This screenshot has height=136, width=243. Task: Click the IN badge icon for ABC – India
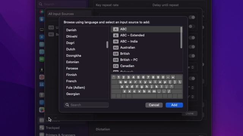(115, 42)
